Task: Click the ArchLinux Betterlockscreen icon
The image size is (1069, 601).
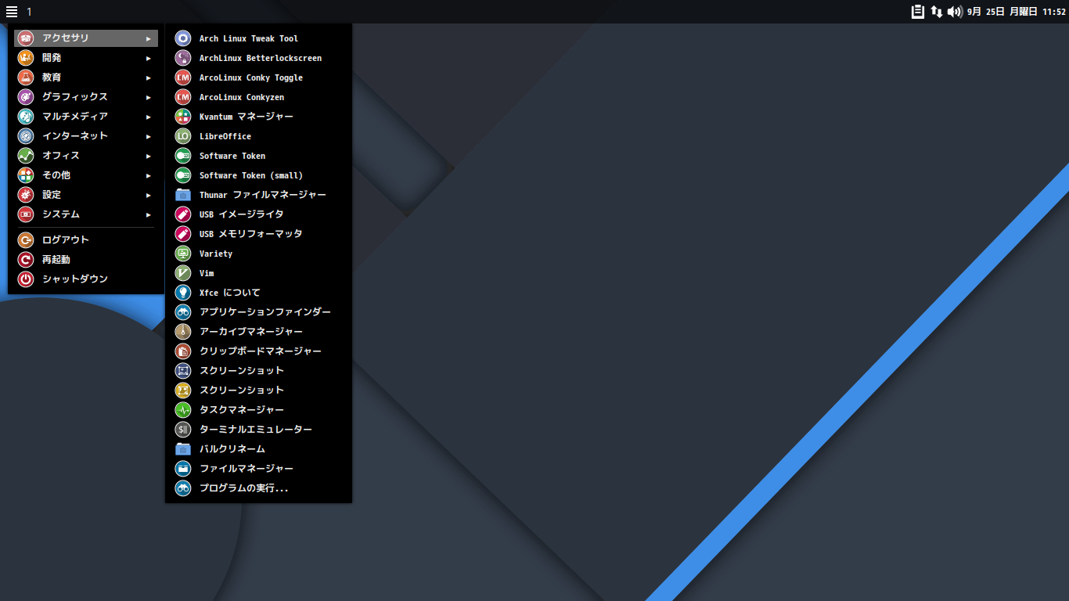Action: pos(182,58)
